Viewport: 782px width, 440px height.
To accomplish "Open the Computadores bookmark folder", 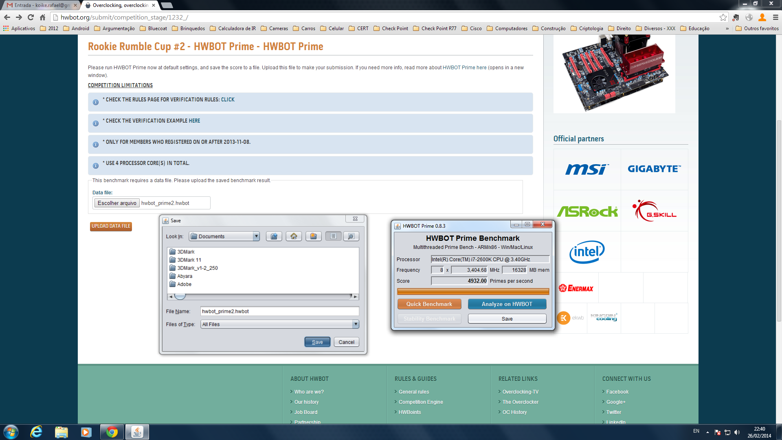I will click(x=507, y=29).
